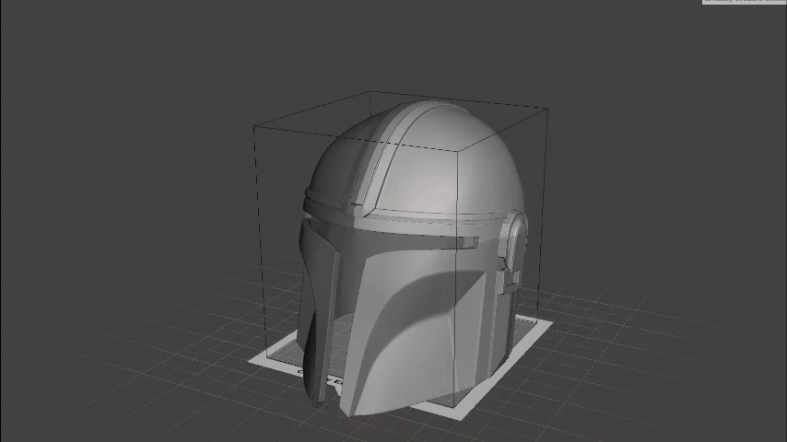Screen dimensions: 787x442
Task: Click the printed text on the build plate
Action: pos(318,377)
